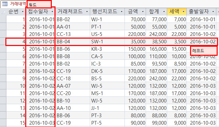Click the 93,500 total cell
219x127 pixels.
point(156,63)
